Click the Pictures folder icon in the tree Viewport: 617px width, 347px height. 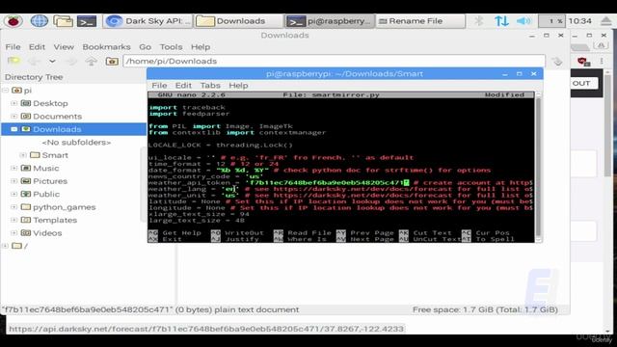pyautogui.click(x=26, y=181)
